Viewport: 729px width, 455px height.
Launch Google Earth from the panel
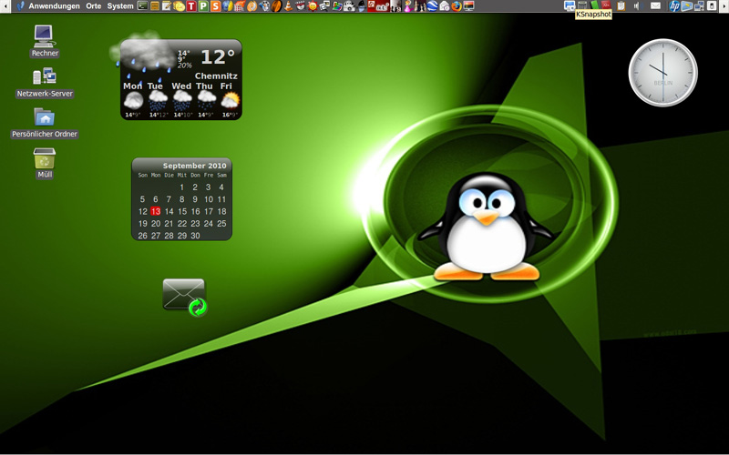(x=432, y=6)
